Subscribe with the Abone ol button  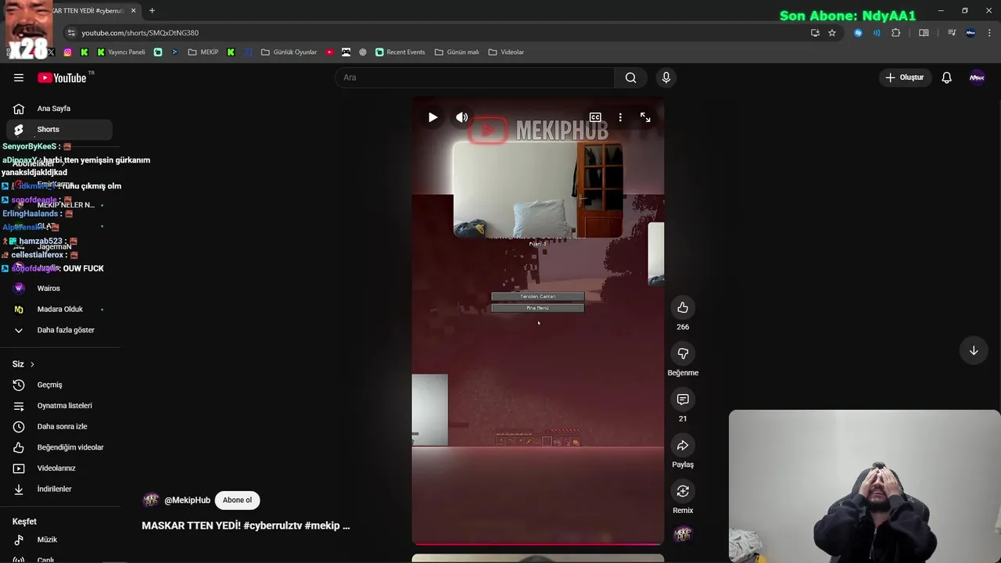237,500
